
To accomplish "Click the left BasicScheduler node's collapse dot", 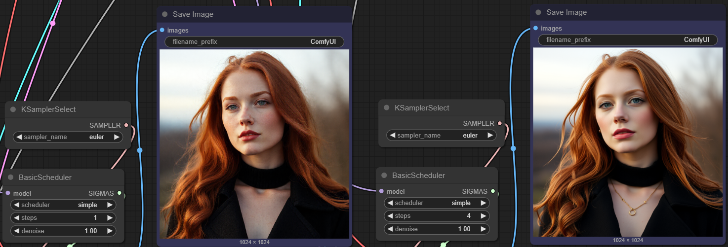I will (x=11, y=177).
